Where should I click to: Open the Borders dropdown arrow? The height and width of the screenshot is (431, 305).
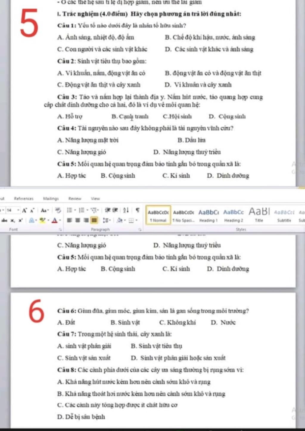136,221
